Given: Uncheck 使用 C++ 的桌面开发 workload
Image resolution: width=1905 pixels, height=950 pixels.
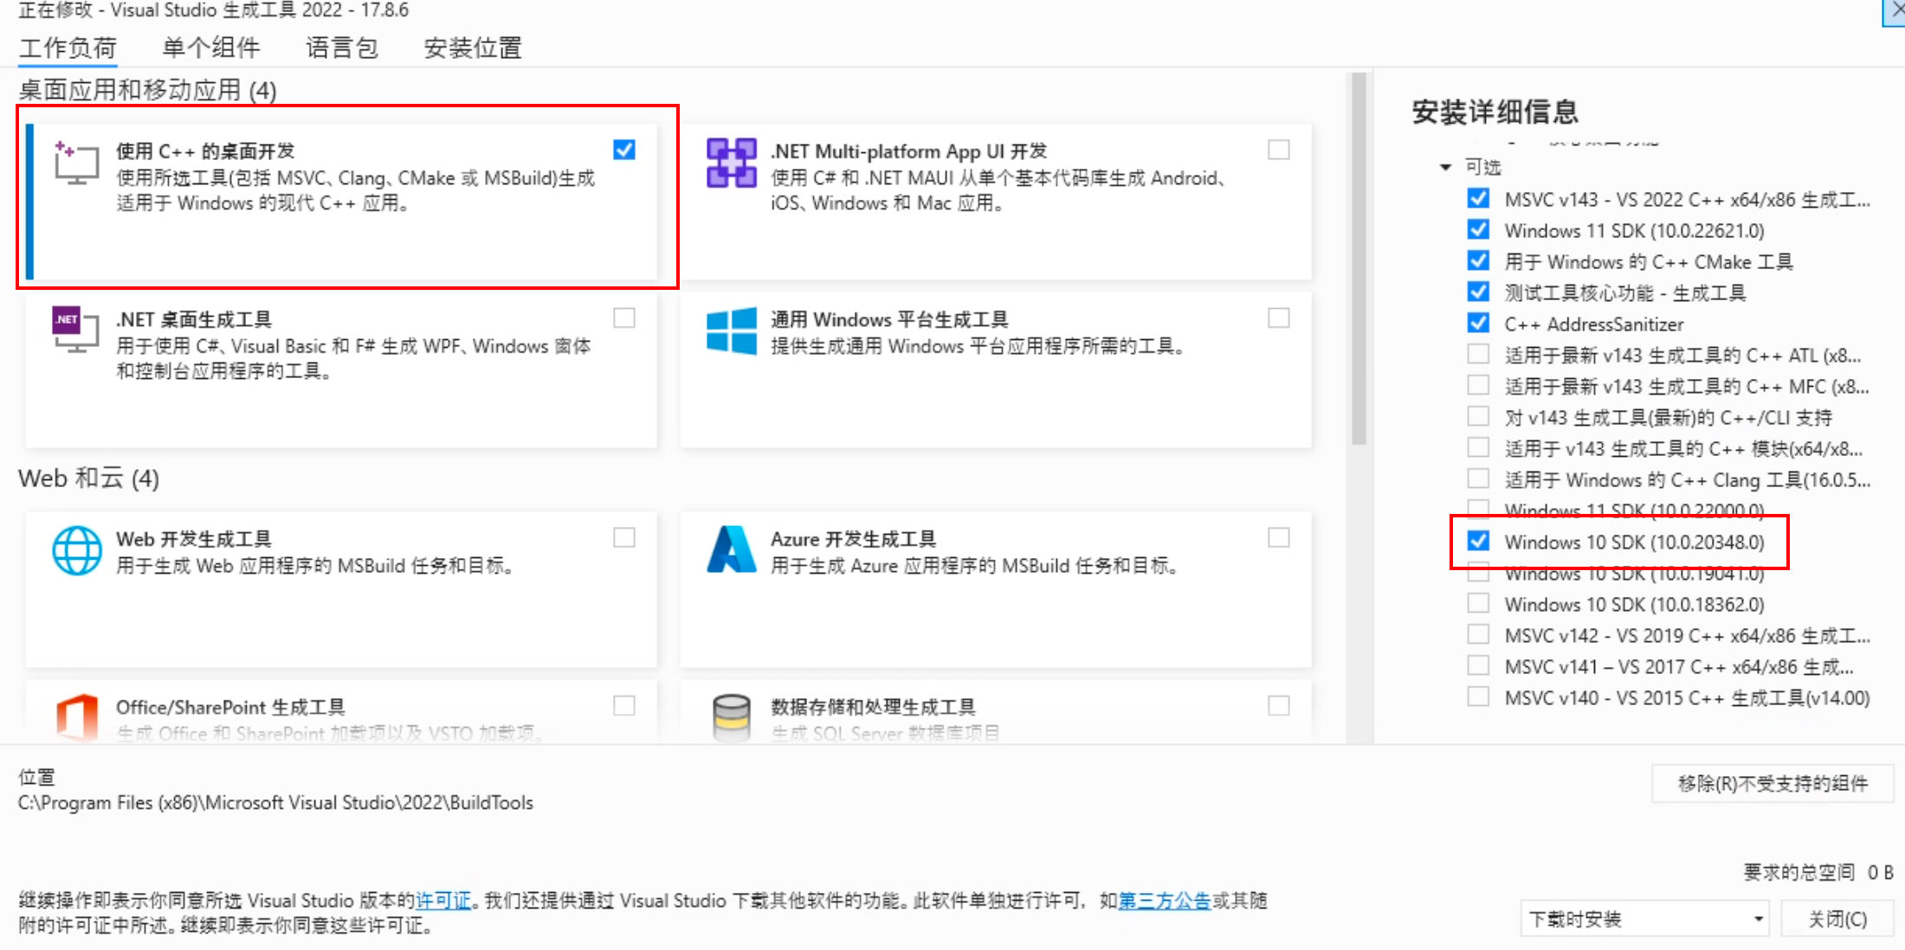Looking at the screenshot, I should click(624, 150).
